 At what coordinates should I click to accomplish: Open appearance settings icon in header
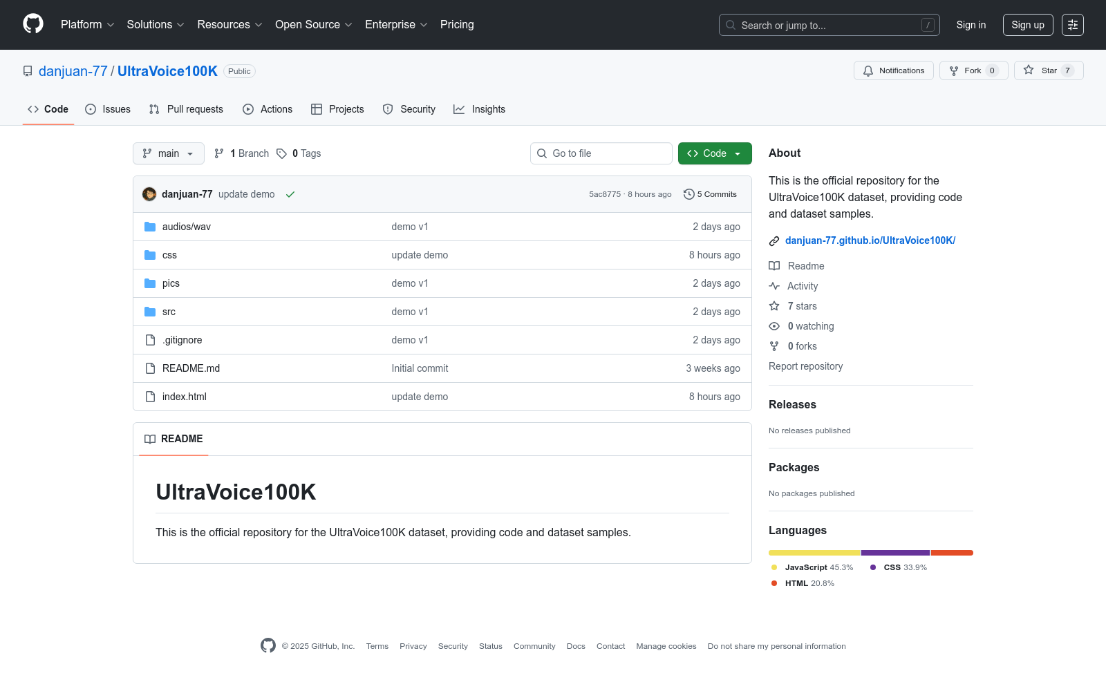[1073, 25]
